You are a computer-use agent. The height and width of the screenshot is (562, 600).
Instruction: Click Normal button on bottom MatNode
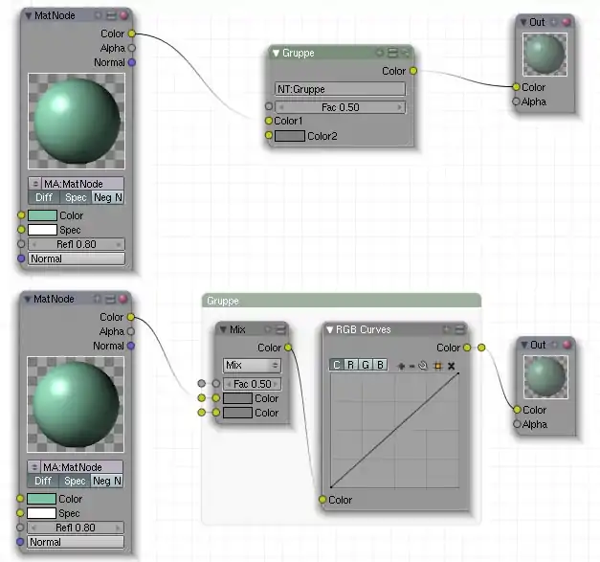(x=76, y=542)
